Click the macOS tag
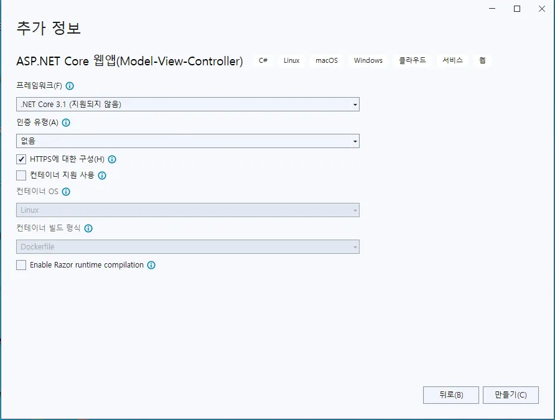This screenshot has width=555, height=420. click(x=327, y=60)
